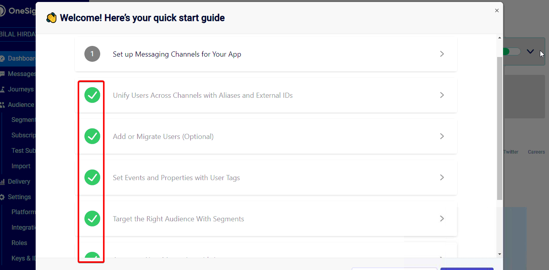This screenshot has height=270, width=549.
Task: Open the Journeys sidebar menu item
Action: click(21, 89)
